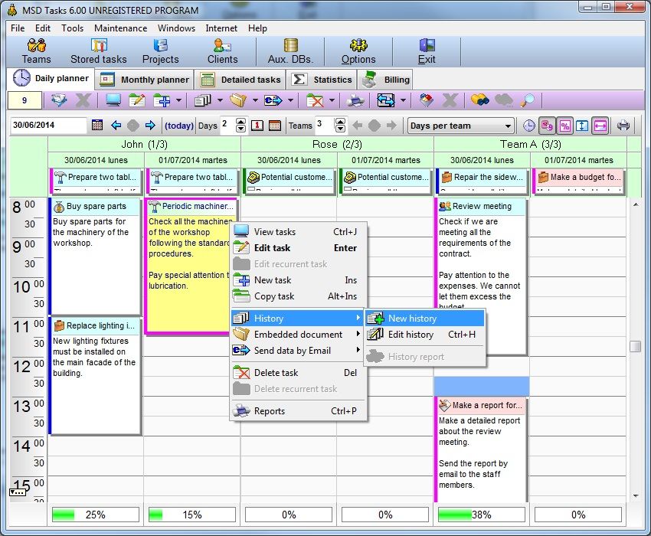Switch to the Monthly planner tab
Image resolution: width=651 pixels, height=536 pixels.
(x=145, y=80)
